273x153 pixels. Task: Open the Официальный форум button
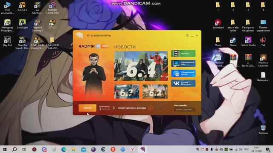click(x=183, y=74)
